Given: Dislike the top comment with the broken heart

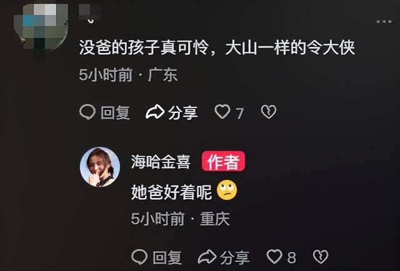Looking at the screenshot, I should point(269,112).
